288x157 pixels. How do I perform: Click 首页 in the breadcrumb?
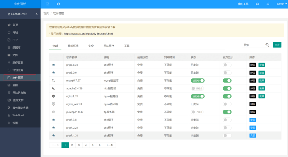[46, 13]
